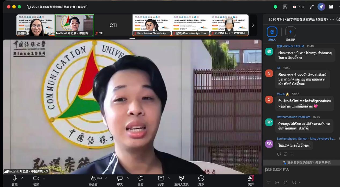This screenshot has height=187, width=340.
Task: Toggle the 聊天 chat panel
Action: [120, 180]
